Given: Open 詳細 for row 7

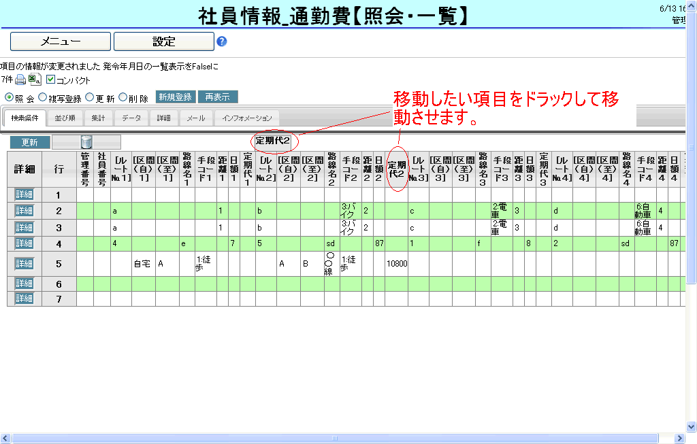Looking at the screenshot, I should click(x=24, y=298).
